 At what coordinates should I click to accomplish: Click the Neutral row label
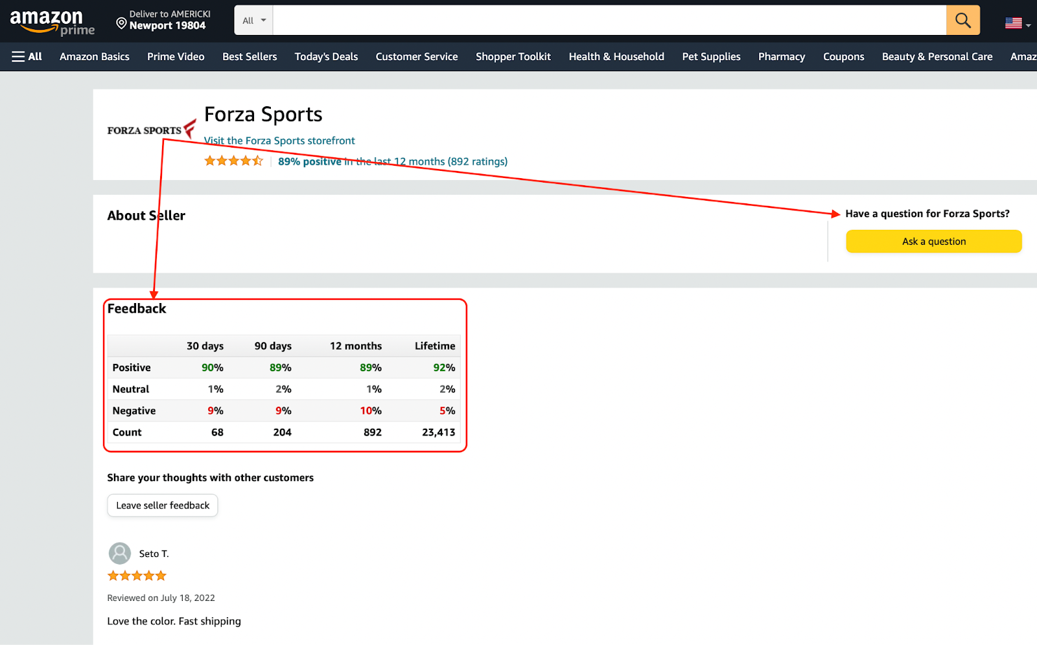click(131, 389)
